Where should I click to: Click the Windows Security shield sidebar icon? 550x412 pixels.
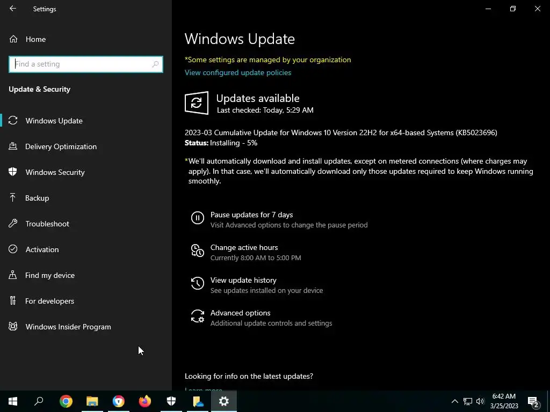pos(13,172)
